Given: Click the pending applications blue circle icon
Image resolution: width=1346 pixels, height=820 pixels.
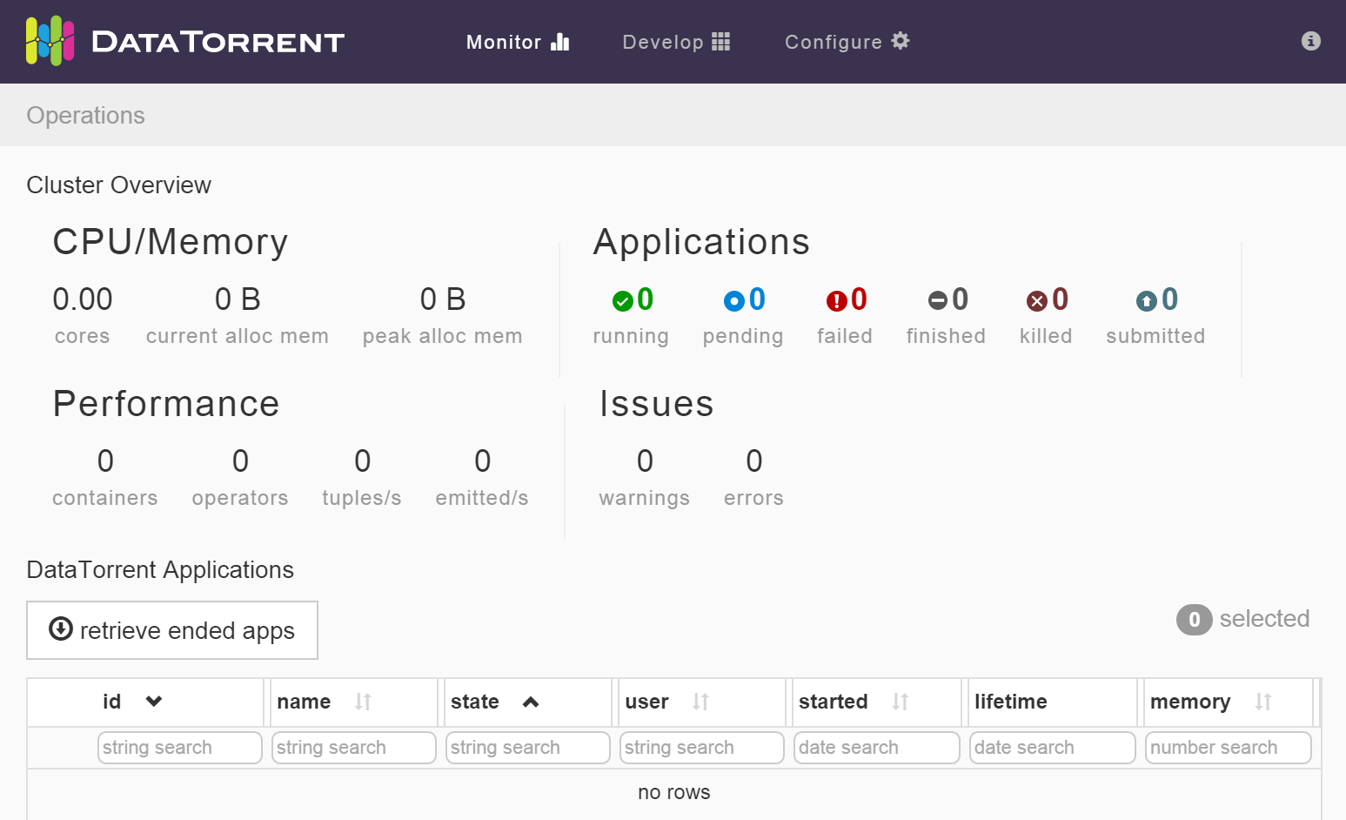Looking at the screenshot, I should pos(734,301).
